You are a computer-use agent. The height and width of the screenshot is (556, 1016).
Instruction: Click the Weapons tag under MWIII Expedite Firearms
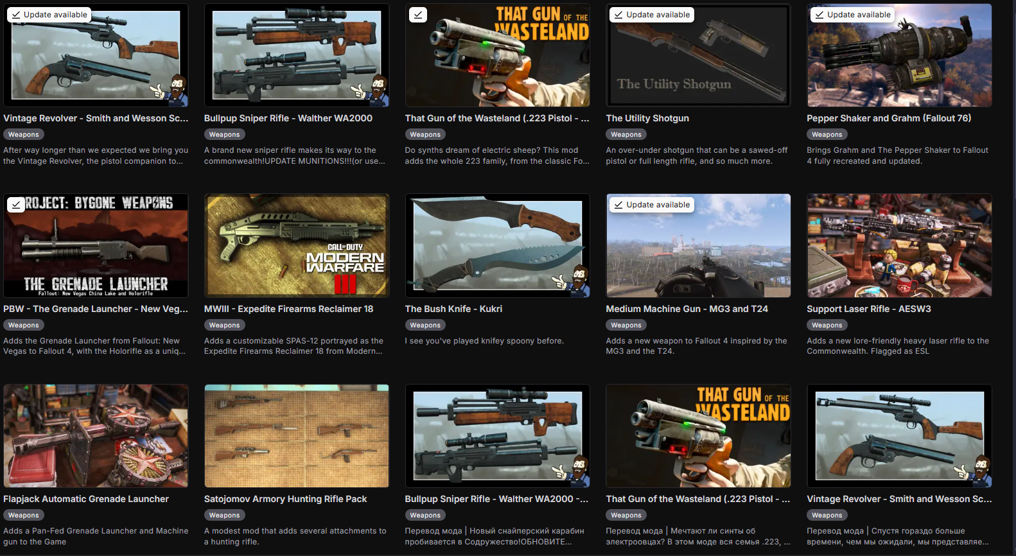pyautogui.click(x=225, y=326)
